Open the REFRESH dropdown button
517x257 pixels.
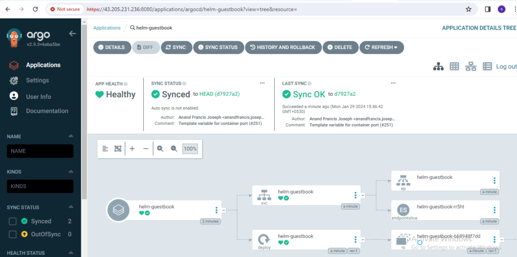(382, 47)
